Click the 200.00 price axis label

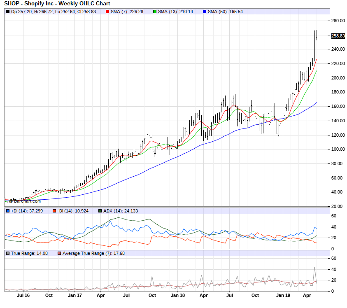[x=338, y=78]
